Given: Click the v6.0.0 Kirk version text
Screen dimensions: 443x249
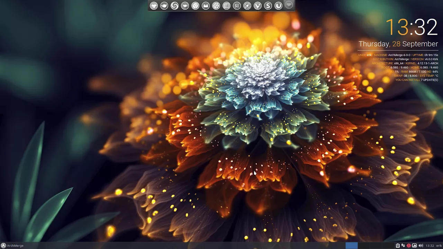Looking at the screenshot, I should tap(431, 59).
